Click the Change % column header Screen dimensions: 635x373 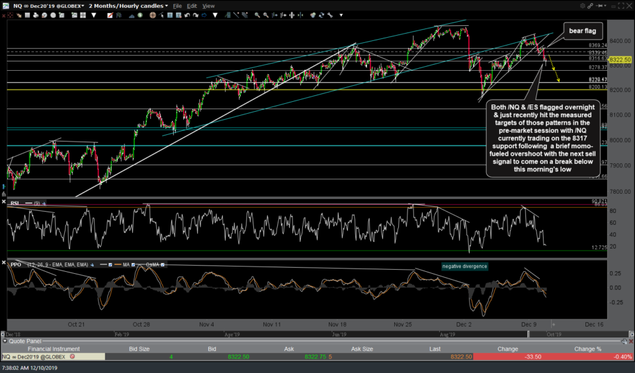587,349
